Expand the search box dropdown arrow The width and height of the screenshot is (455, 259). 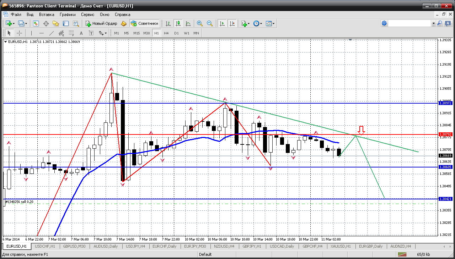[x=433, y=23]
